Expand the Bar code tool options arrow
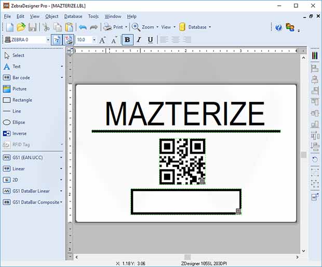This screenshot has width=322, height=267. point(62,77)
